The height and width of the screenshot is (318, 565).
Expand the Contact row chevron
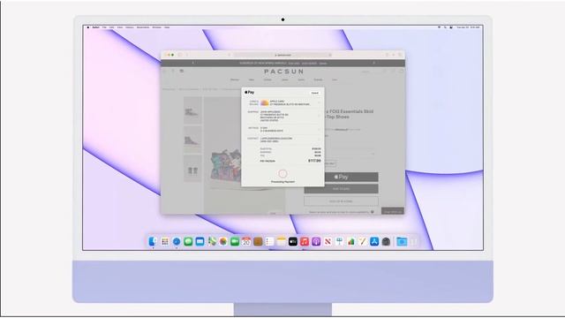click(319, 140)
